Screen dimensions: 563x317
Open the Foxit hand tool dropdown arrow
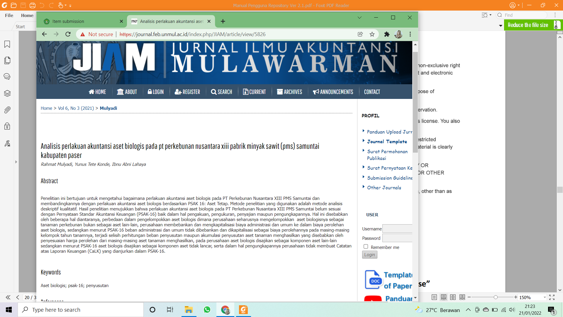[x=65, y=5]
